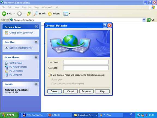The width and height of the screenshot is (157, 118).
Task: Click the Network Connections address bar icon
Action: click(12, 20)
